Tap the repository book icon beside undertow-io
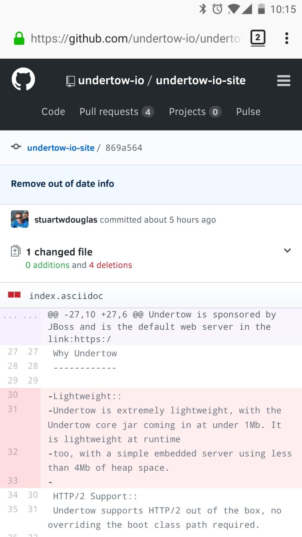The height and width of the screenshot is (537, 302). [70, 81]
